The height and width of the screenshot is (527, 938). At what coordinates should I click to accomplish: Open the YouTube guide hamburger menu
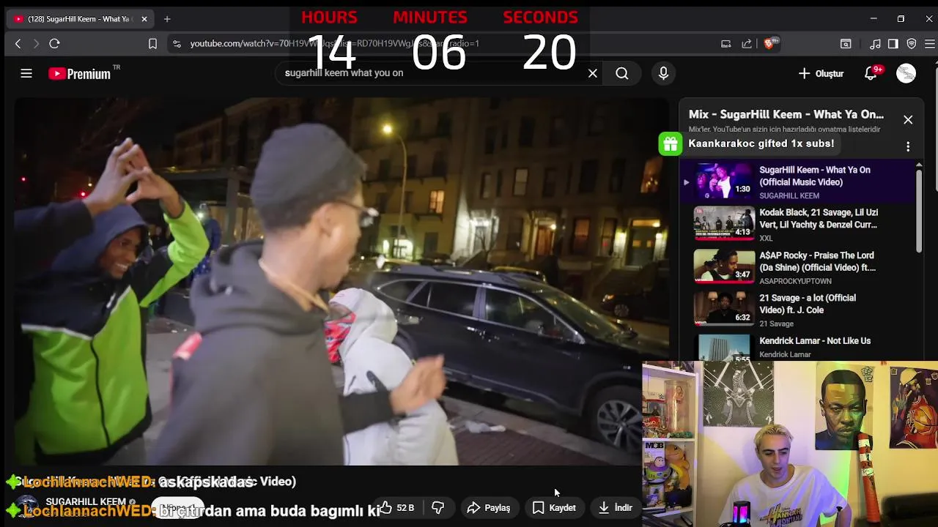tap(26, 73)
